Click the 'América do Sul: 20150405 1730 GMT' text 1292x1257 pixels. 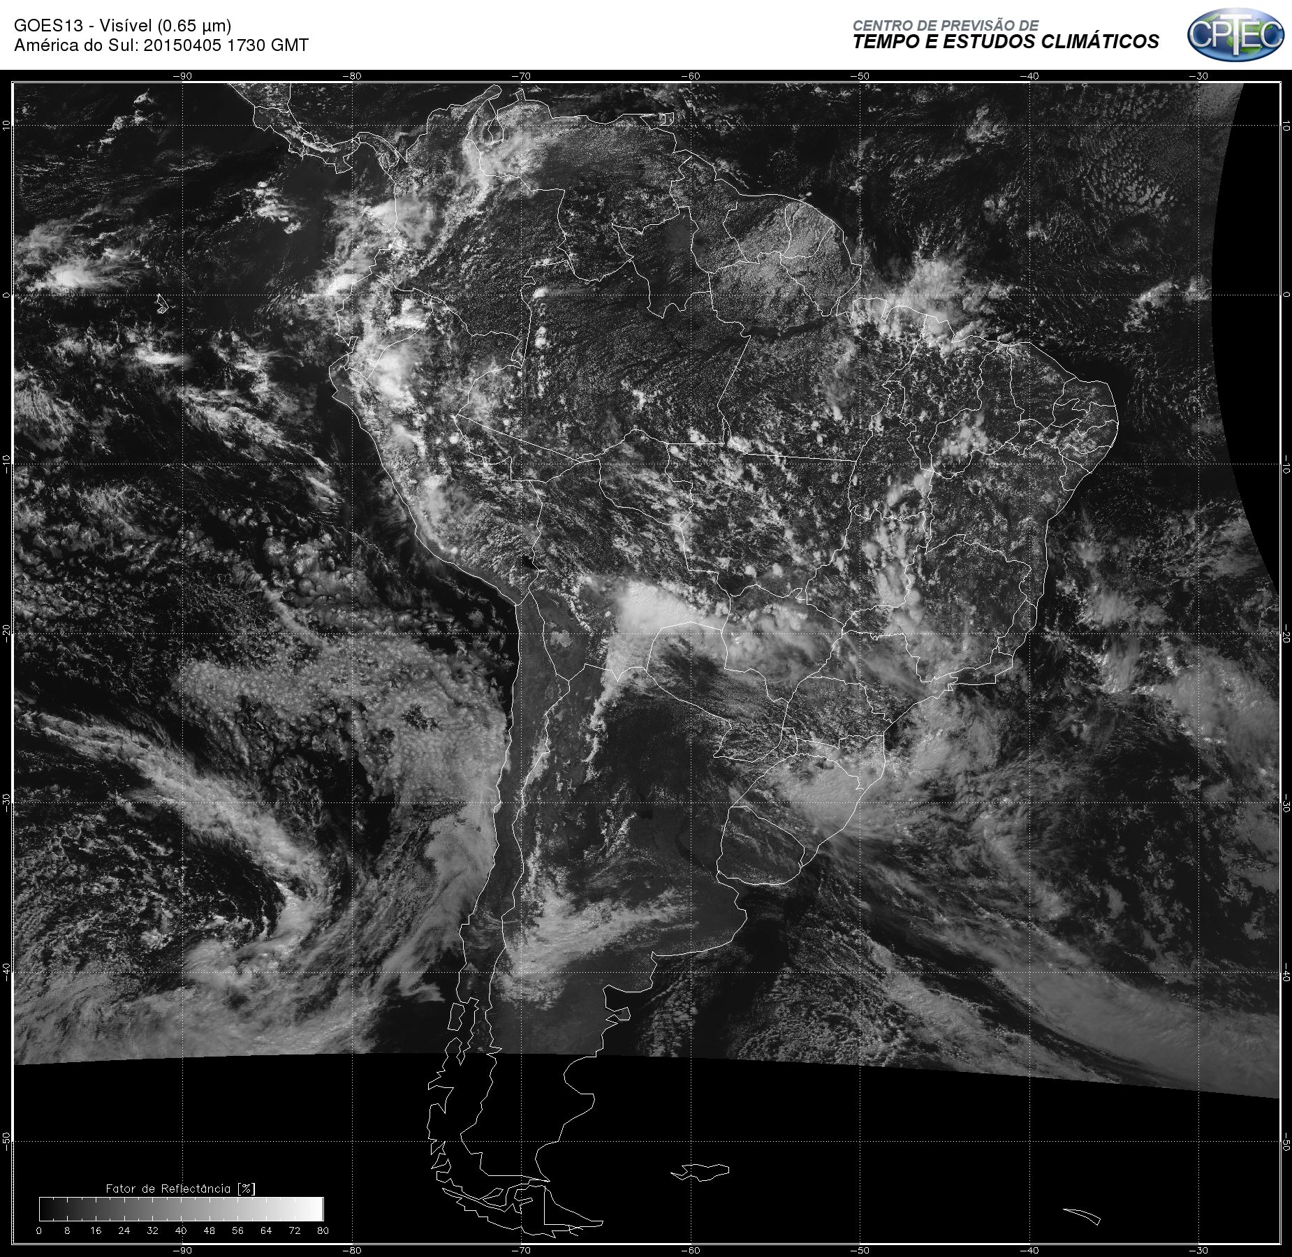click(x=161, y=45)
